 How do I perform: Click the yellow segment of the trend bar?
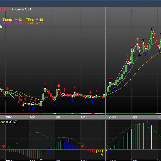pyautogui.click(x=55, y=114)
